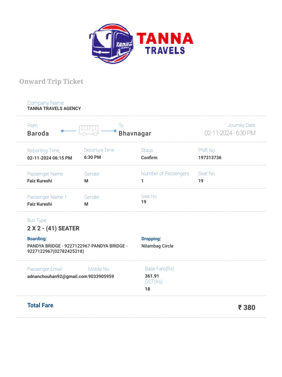The width and height of the screenshot is (282, 377).
Task: Select the Total Fare label
Action: pyautogui.click(x=40, y=305)
